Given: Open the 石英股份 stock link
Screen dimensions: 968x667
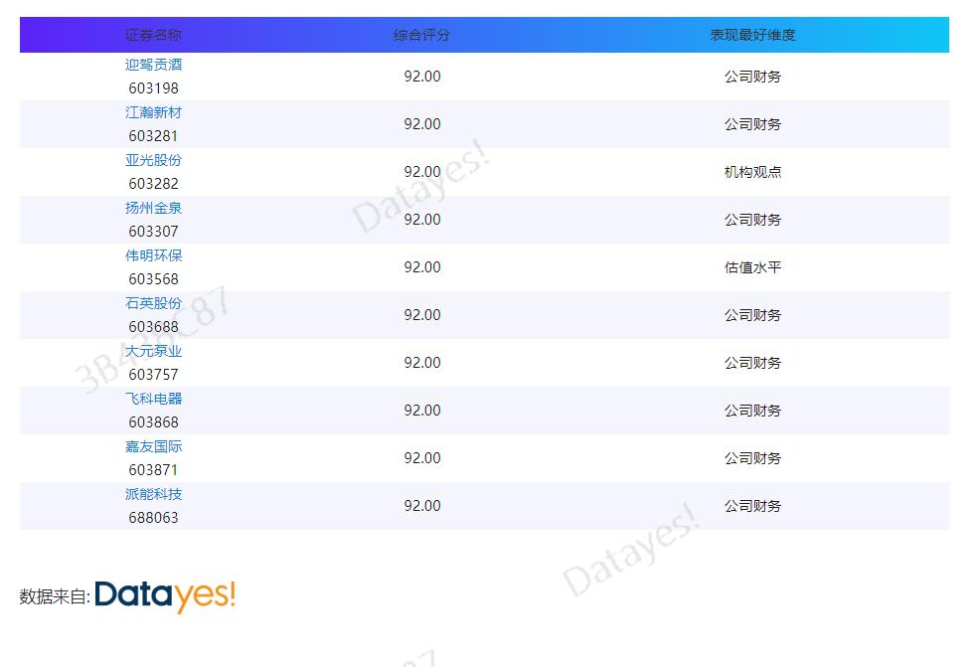Looking at the screenshot, I should pyautogui.click(x=153, y=302).
